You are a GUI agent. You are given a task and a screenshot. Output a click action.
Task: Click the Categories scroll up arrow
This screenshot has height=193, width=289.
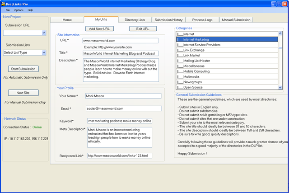click(280, 33)
